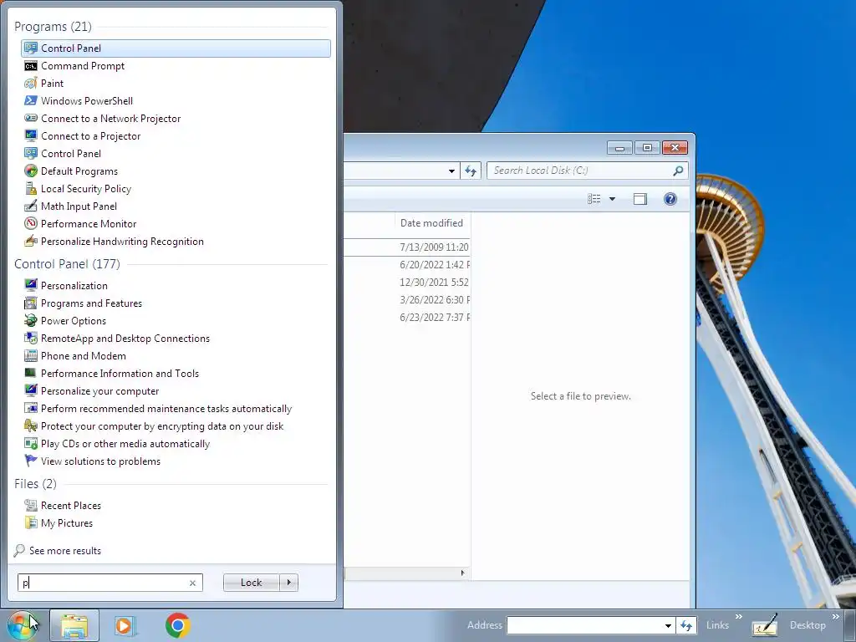Select the row dated 12/30/2021

[x=407, y=283]
